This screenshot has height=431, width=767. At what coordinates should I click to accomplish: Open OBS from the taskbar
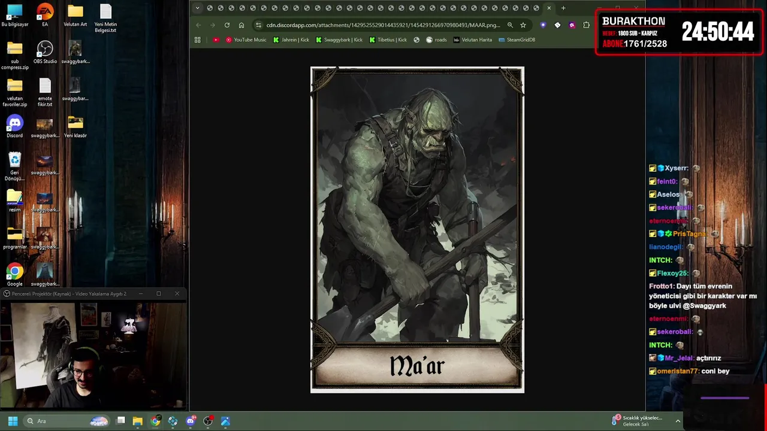pos(208,421)
